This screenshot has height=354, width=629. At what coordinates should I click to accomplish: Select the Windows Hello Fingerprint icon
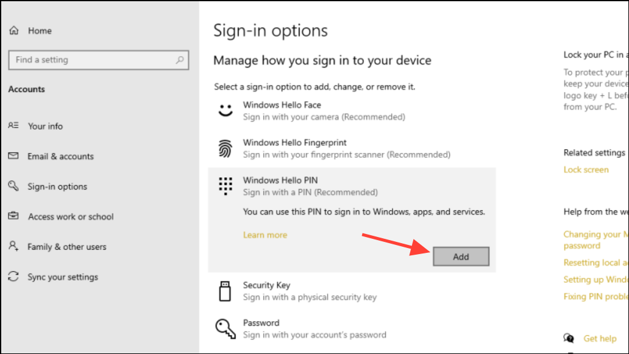[226, 148]
